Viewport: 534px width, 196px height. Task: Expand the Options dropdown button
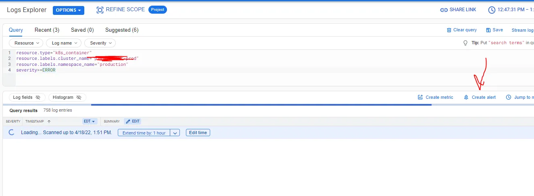(69, 10)
